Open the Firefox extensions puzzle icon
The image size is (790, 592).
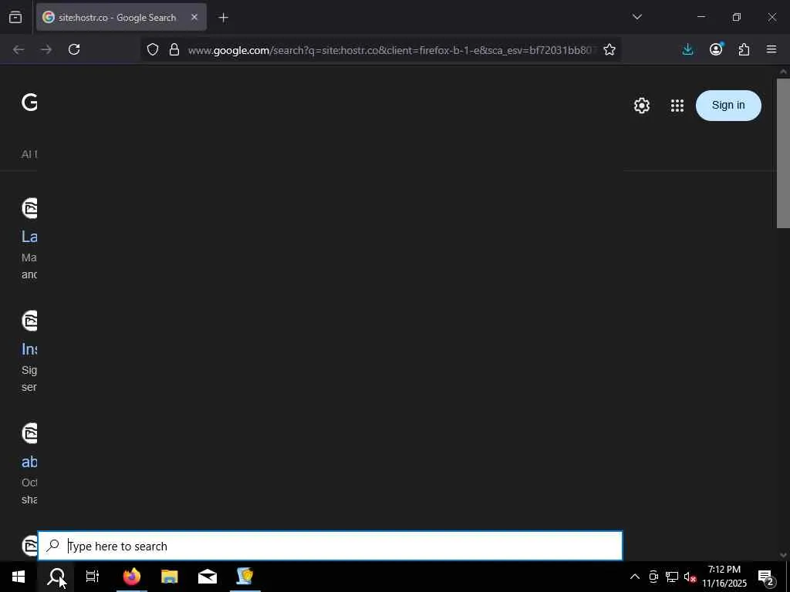click(x=744, y=49)
